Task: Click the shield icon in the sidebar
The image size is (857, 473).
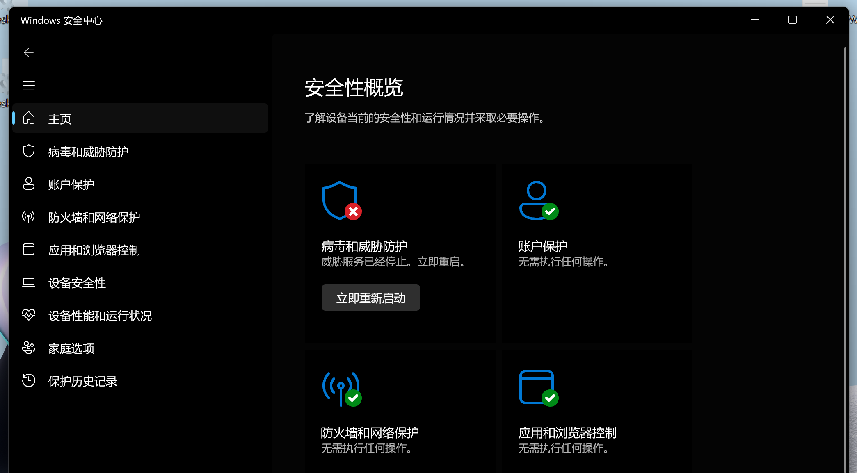Action: pyautogui.click(x=29, y=151)
